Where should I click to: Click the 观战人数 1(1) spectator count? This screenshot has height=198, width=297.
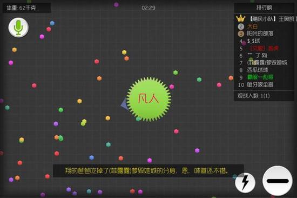coord(254,96)
